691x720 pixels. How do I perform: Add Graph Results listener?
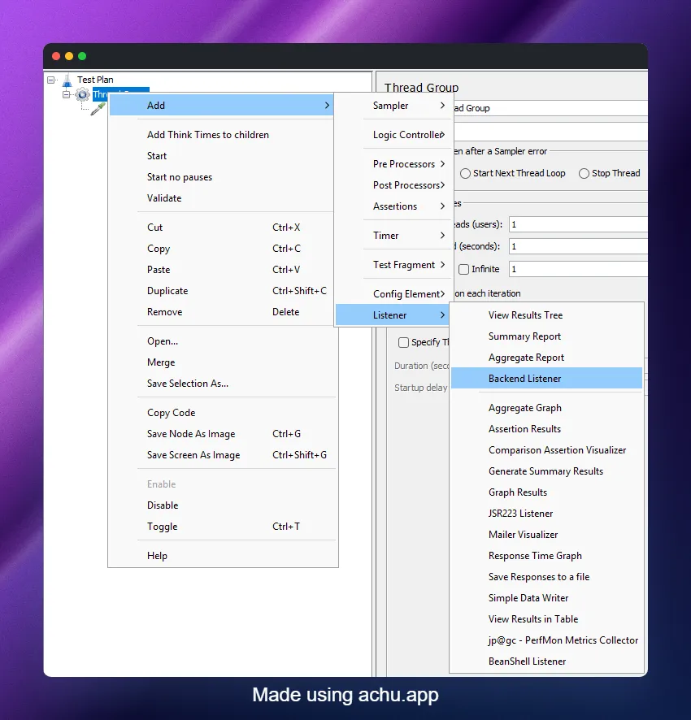click(547, 492)
